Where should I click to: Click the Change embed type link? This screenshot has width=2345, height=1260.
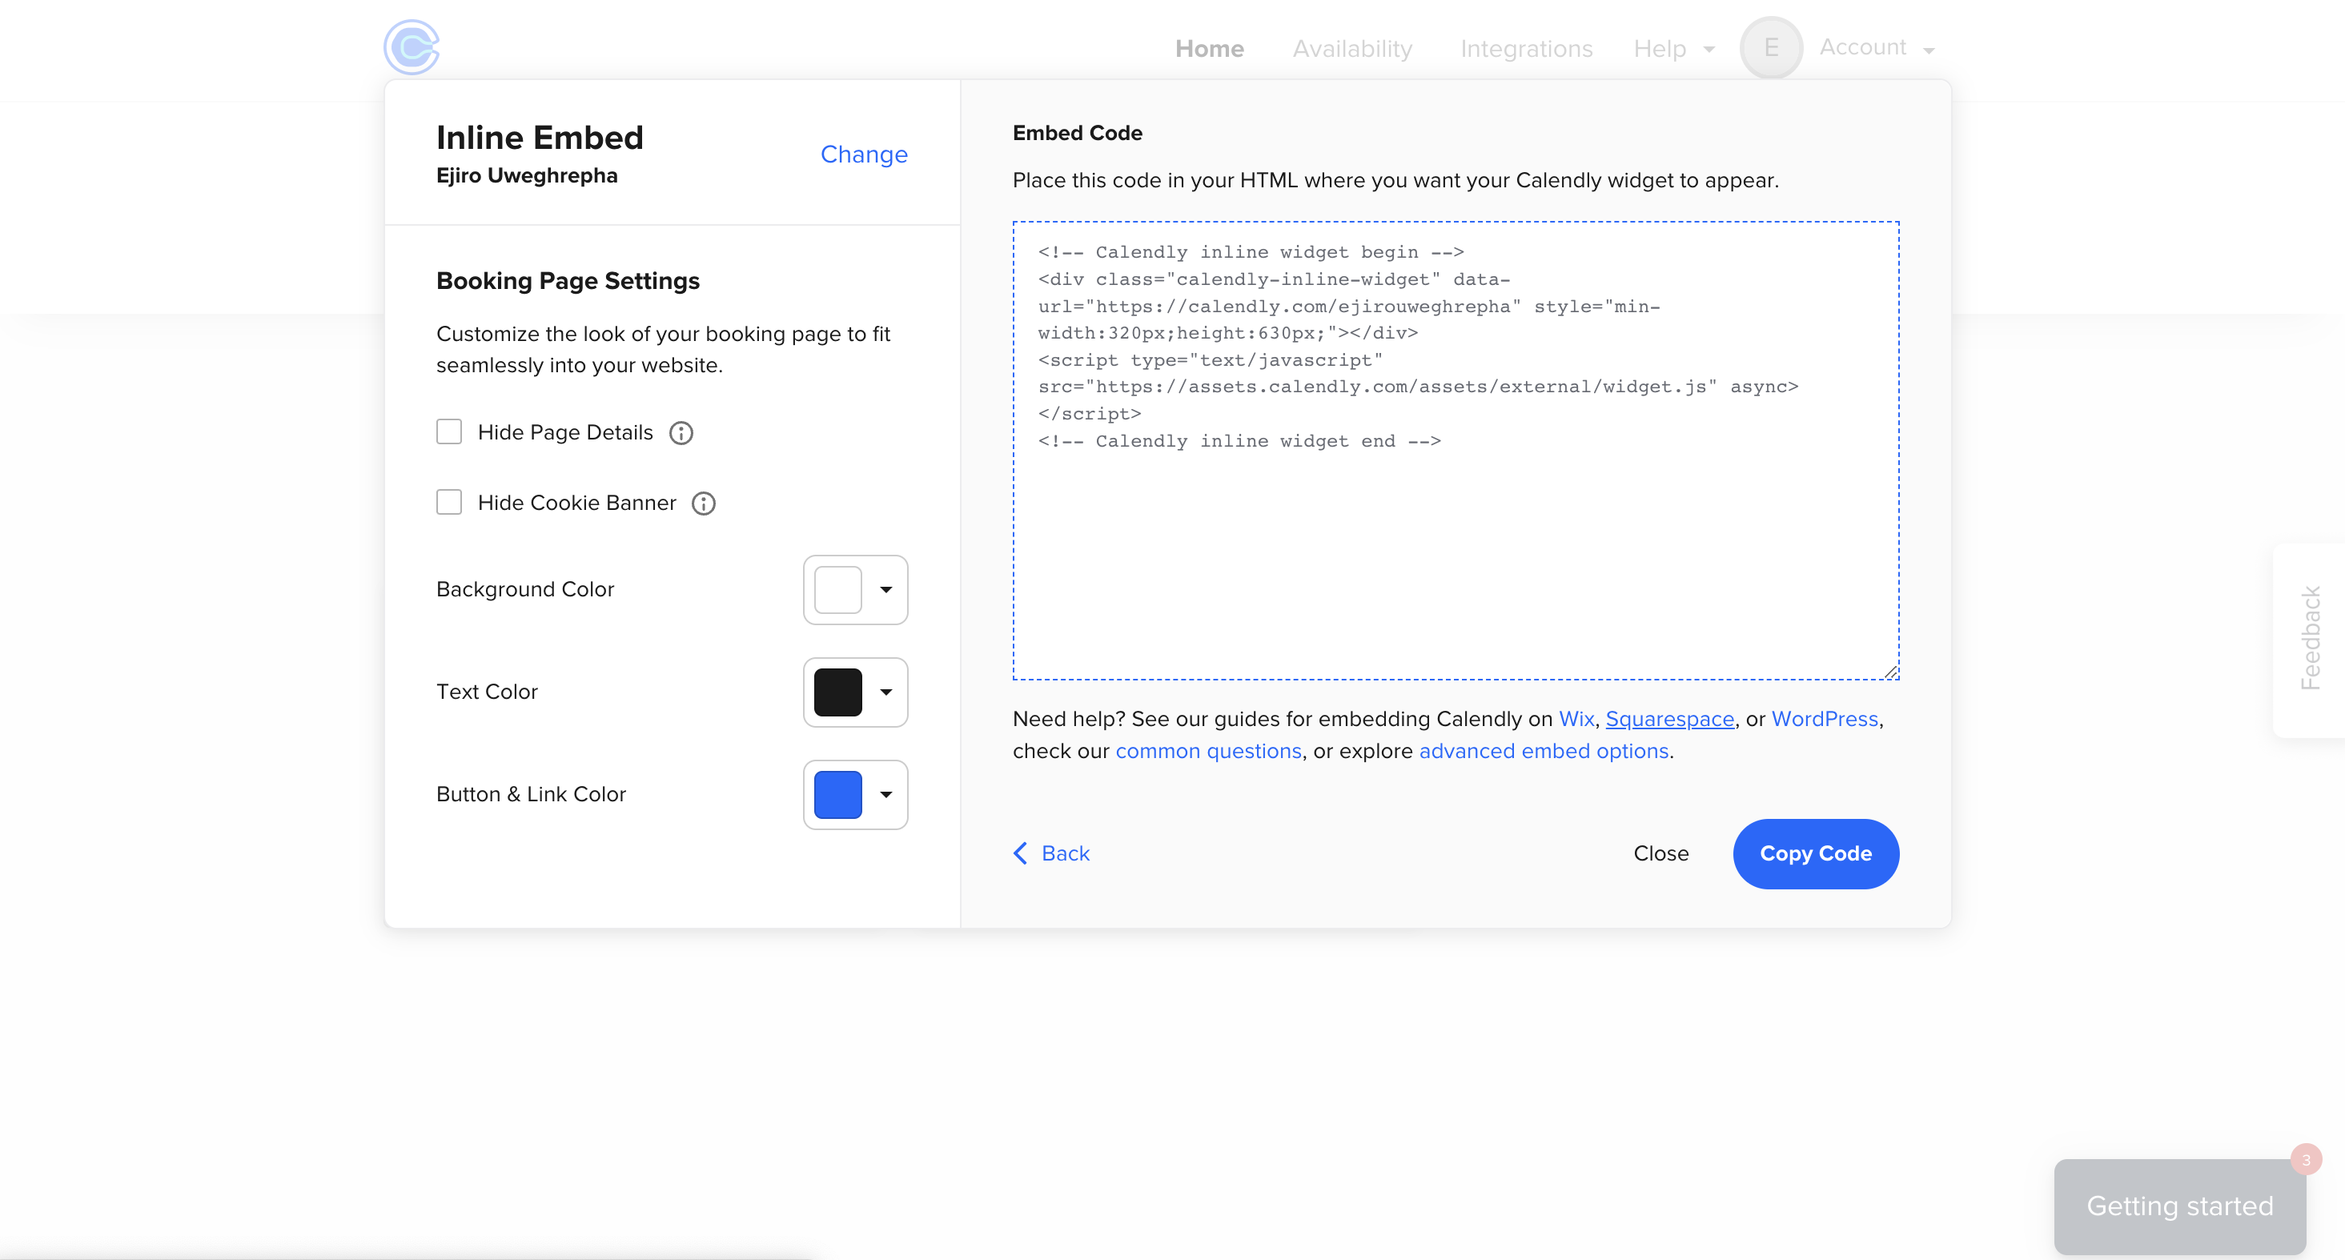[864, 154]
